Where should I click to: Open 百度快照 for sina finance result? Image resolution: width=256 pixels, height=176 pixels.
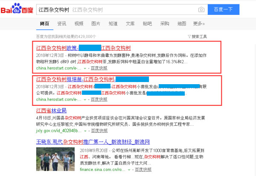(x=143, y=170)
